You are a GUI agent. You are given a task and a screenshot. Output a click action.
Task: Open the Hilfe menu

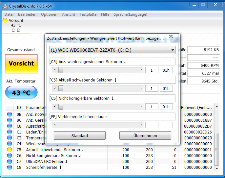(x=105, y=14)
